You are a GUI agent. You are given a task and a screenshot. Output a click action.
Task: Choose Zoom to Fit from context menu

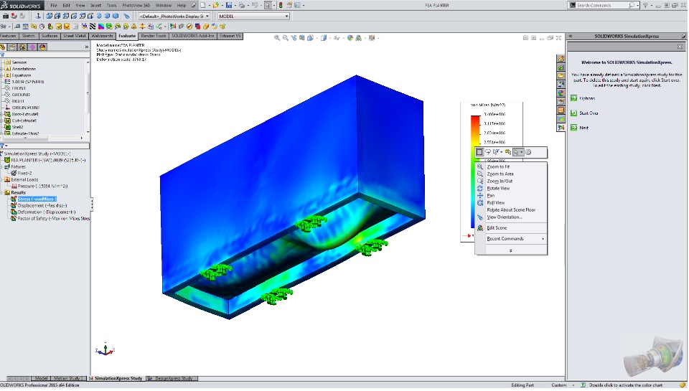(x=498, y=167)
